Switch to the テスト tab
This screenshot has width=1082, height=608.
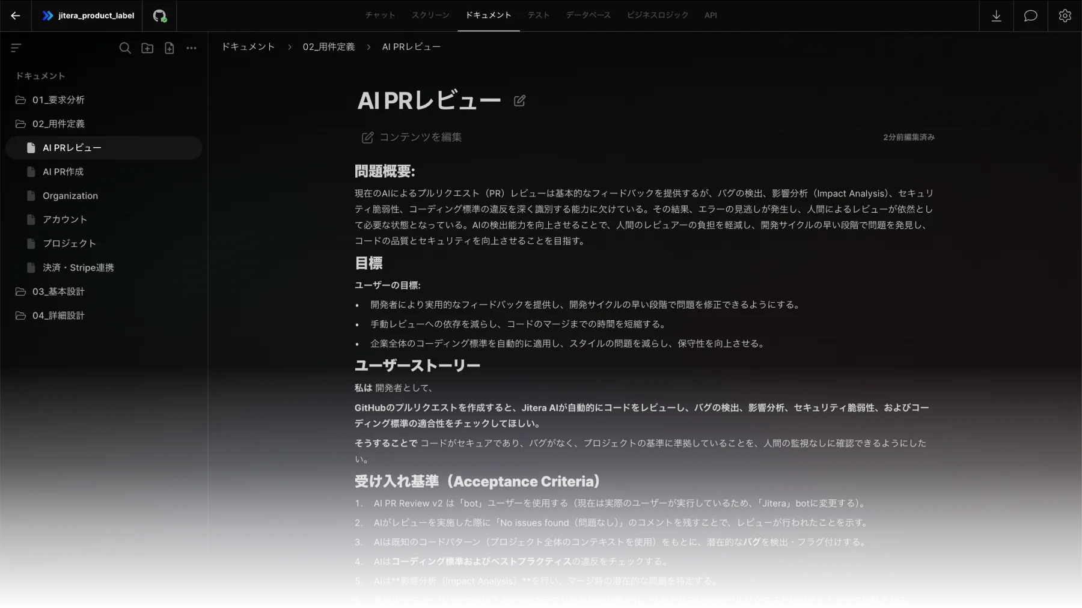pos(537,15)
